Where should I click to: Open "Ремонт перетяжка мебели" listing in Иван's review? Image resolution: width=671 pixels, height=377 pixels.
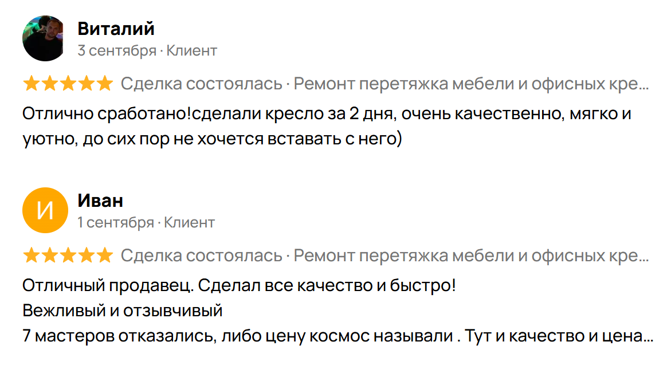[470, 256]
